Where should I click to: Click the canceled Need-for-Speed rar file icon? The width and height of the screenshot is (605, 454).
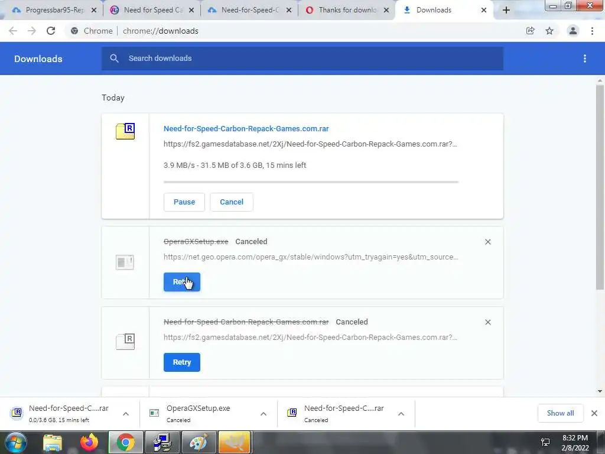coord(125,342)
